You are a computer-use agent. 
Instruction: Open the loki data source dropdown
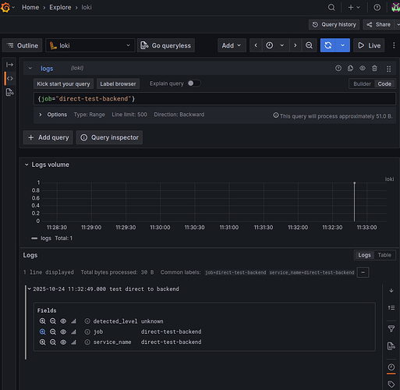90,45
